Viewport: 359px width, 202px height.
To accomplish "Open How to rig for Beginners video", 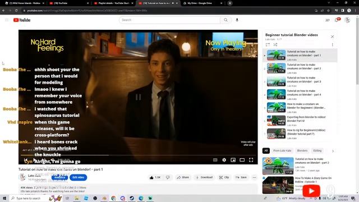I will click(x=300, y=134).
